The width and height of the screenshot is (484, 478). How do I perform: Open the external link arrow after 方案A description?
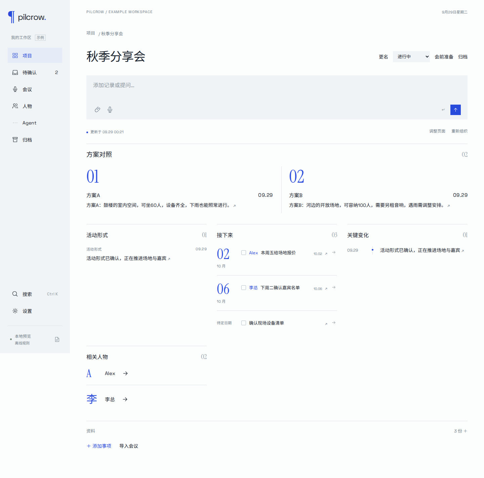[x=235, y=206]
